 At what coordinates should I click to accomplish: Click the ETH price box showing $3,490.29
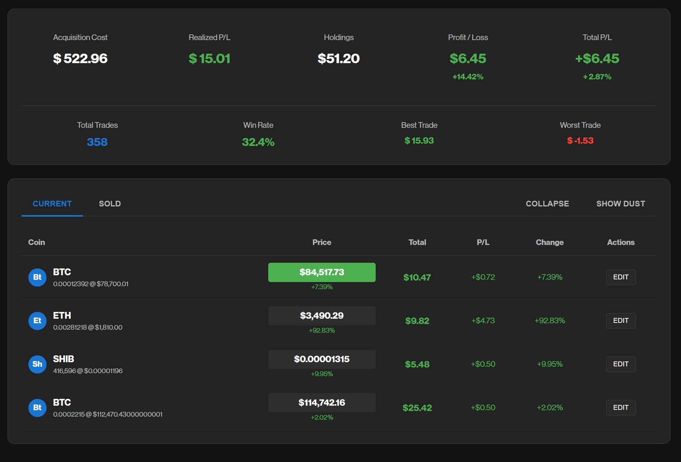(x=322, y=316)
